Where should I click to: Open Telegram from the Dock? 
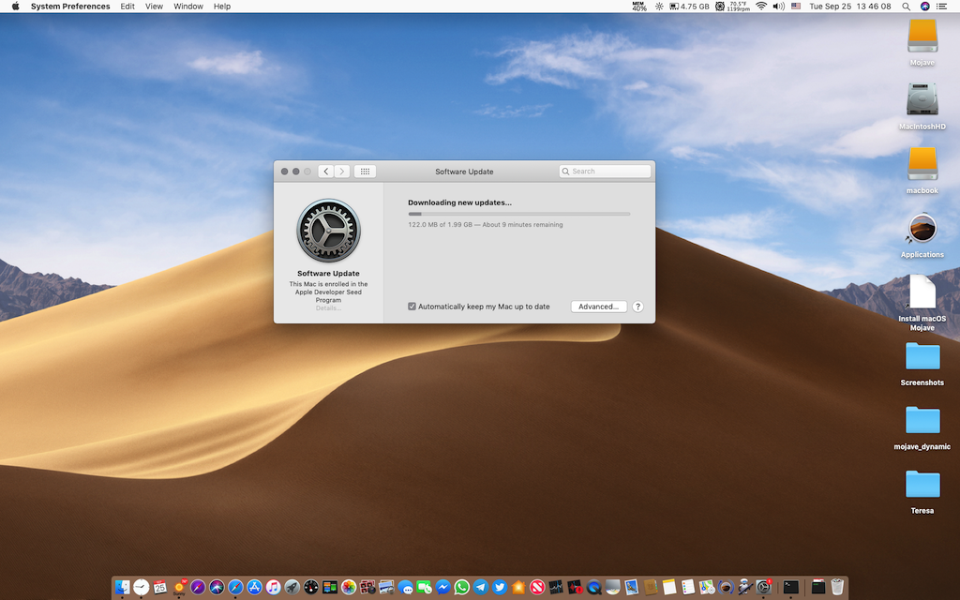pos(481,587)
